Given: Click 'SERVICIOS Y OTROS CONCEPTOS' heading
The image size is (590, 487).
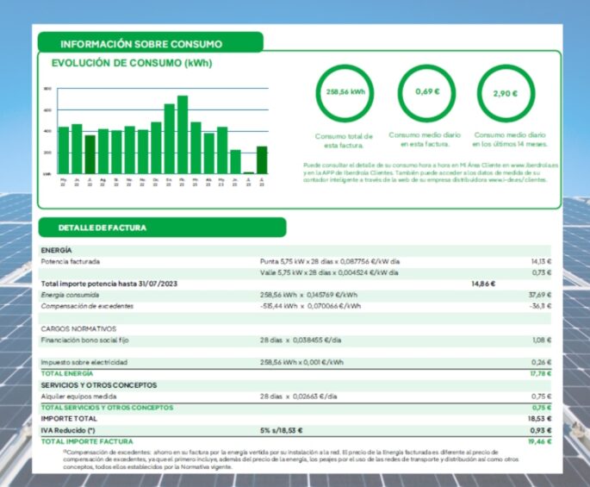Looking at the screenshot, I should point(99,385).
